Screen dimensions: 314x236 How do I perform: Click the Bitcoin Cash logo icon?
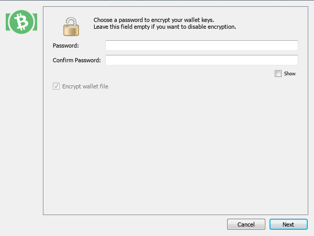(x=21, y=22)
